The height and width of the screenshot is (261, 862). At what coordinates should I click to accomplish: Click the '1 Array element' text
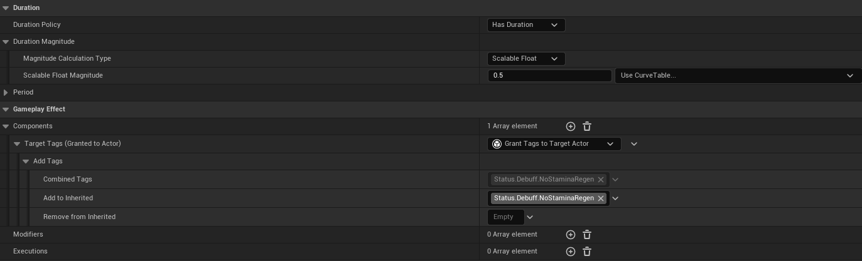pyautogui.click(x=512, y=126)
